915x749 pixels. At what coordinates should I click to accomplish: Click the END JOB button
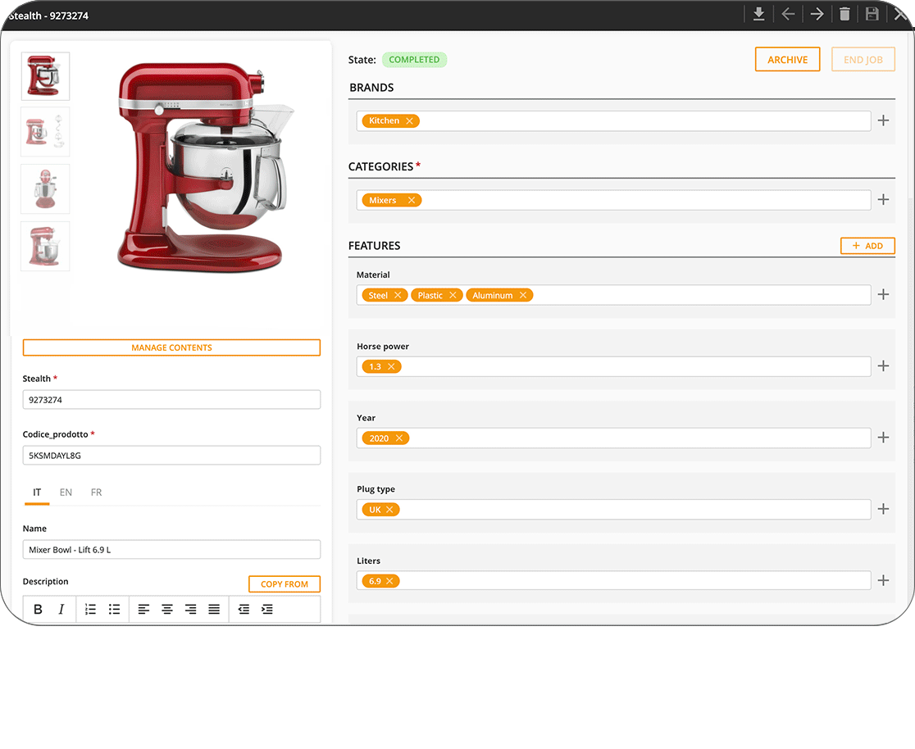(x=863, y=60)
